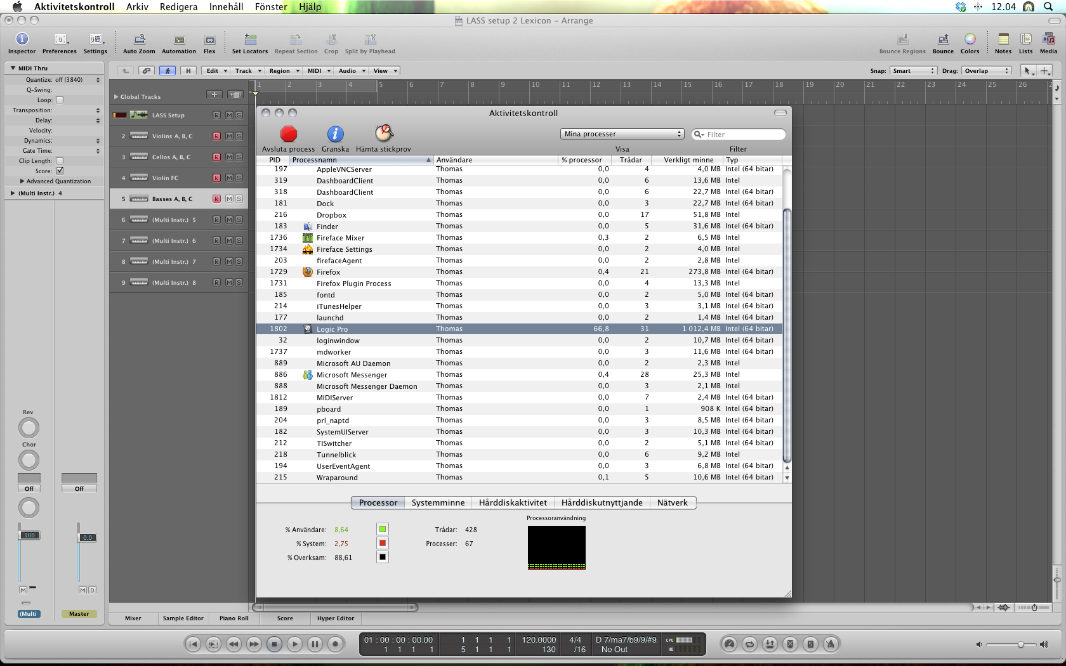Disable record on Violins A, B, C track
Viewport: 1066px width, 666px height.
216,136
